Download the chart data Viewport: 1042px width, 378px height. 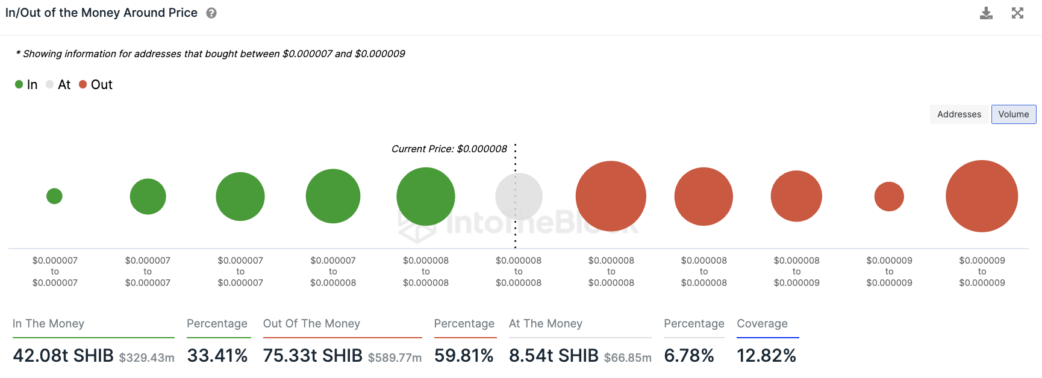tap(986, 13)
